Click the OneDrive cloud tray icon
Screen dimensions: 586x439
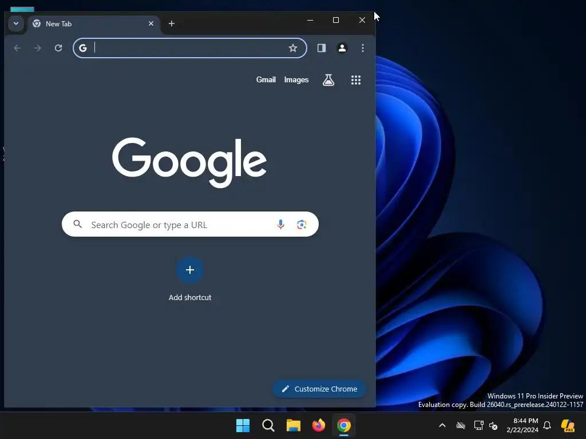point(461,425)
